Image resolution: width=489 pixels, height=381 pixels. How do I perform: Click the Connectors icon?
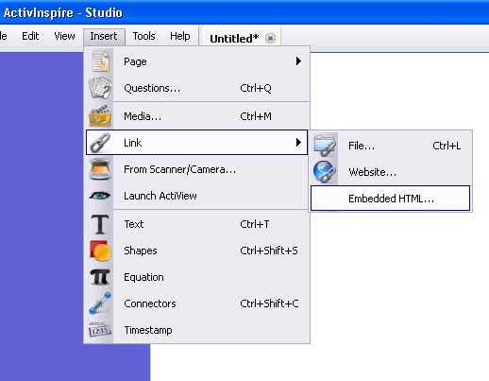point(100,303)
